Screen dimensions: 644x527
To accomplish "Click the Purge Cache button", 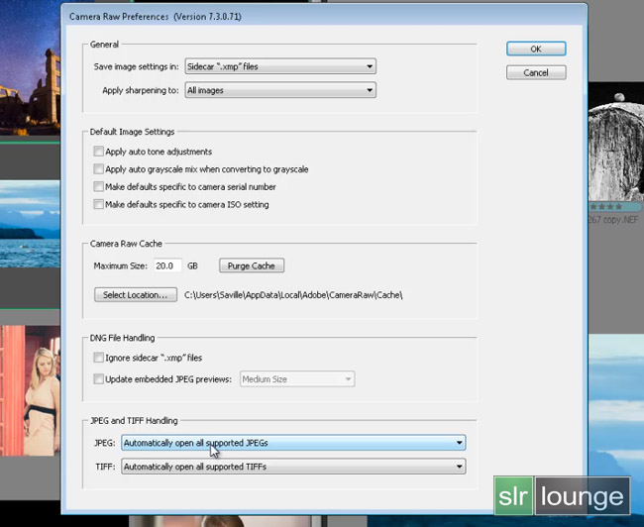I will [252, 265].
